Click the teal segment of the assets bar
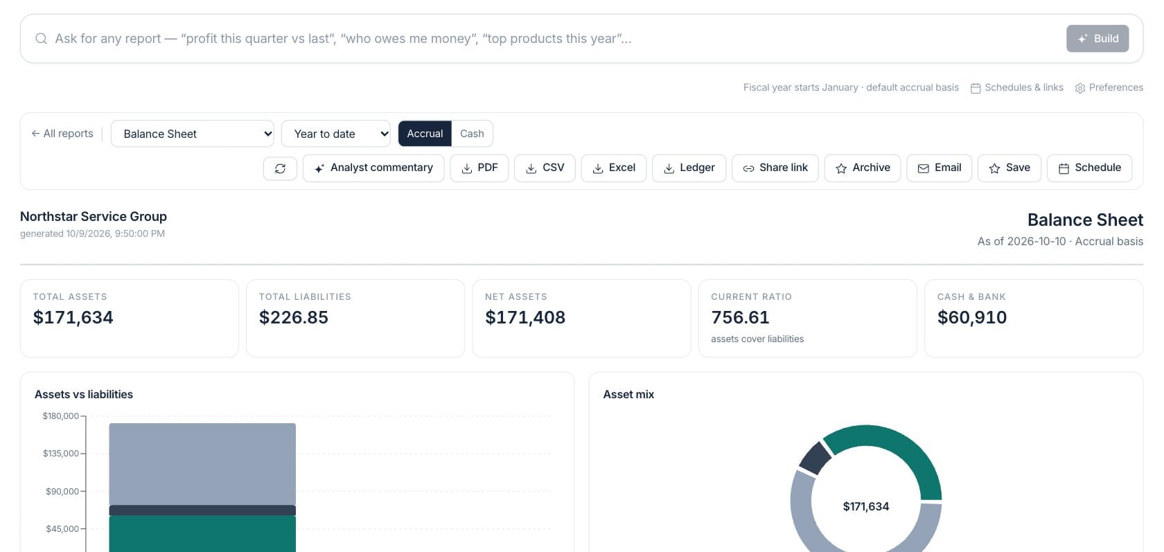The image size is (1164, 552). coord(202,534)
